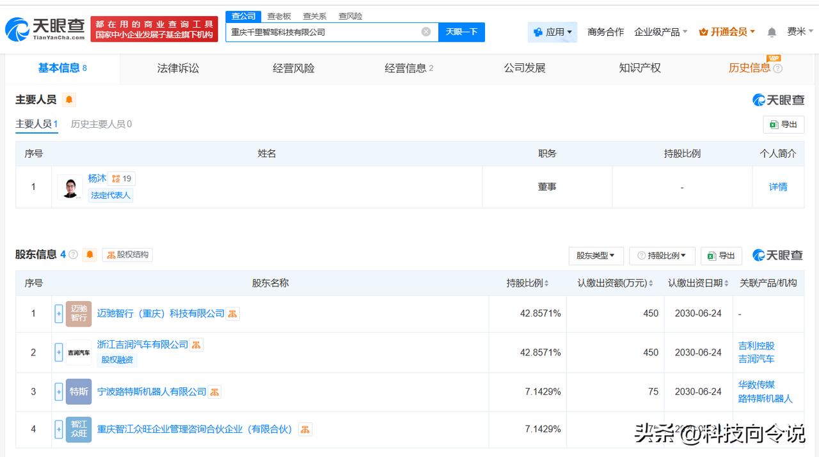
Task: Open the 应用 dropdown
Action: pos(553,32)
